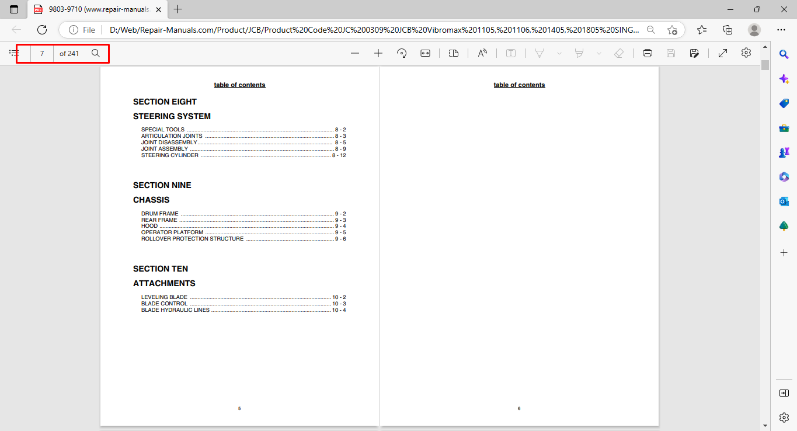Viewport: 797px width, 431px height.
Task: Enter full screen PDF view
Action: coord(723,53)
